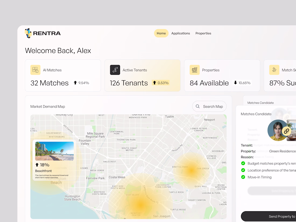
Task: Click the Active Tenants handshake icon
Action: [115, 70]
